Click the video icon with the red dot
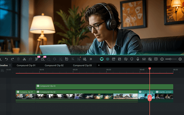The height and width of the screenshot is (115, 184). click(79, 59)
